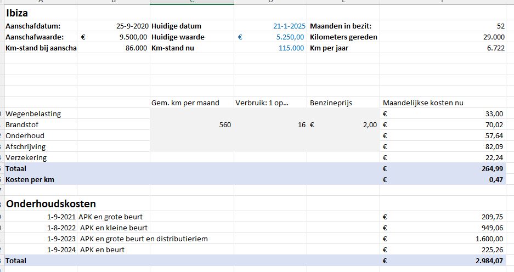The height and width of the screenshot is (272, 514).
Task: Select the value 52 cell
Action: click(443, 26)
